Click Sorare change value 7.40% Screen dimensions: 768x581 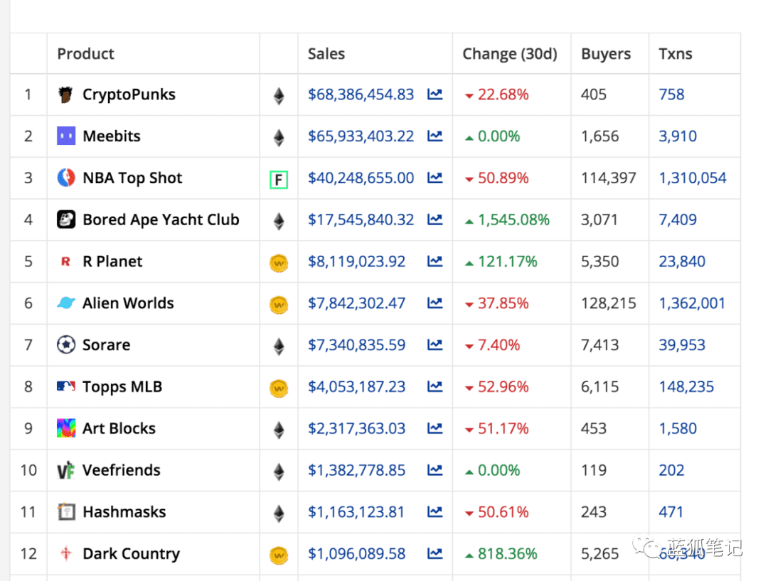(498, 344)
